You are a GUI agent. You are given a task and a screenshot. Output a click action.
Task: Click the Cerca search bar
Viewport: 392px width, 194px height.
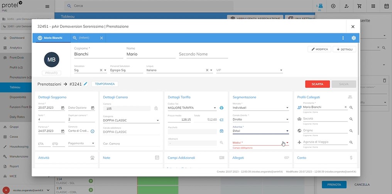[149, 6]
